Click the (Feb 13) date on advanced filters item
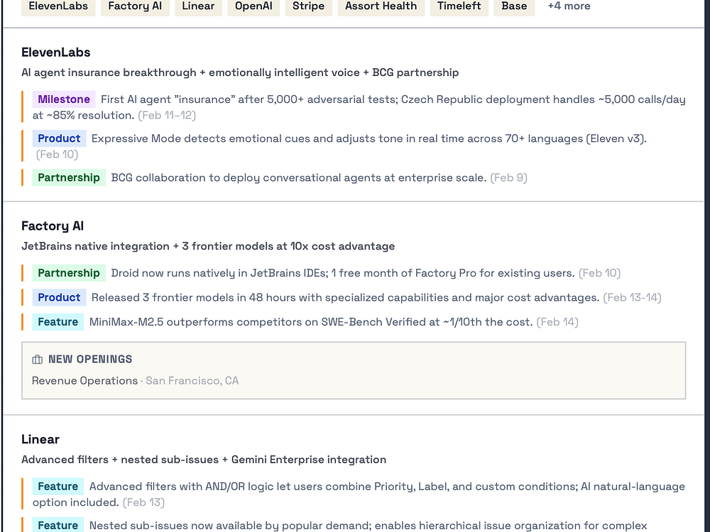This screenshot has width=710, height=532. pyautogui.click(x=143, y=503)
